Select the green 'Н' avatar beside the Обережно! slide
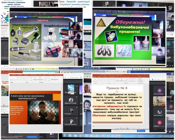The height and width of the screenshot is (140, 175). point(168,44)
